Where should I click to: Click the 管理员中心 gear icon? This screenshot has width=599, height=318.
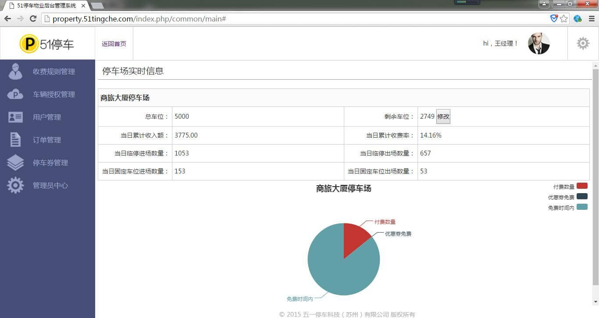(15, 185)
